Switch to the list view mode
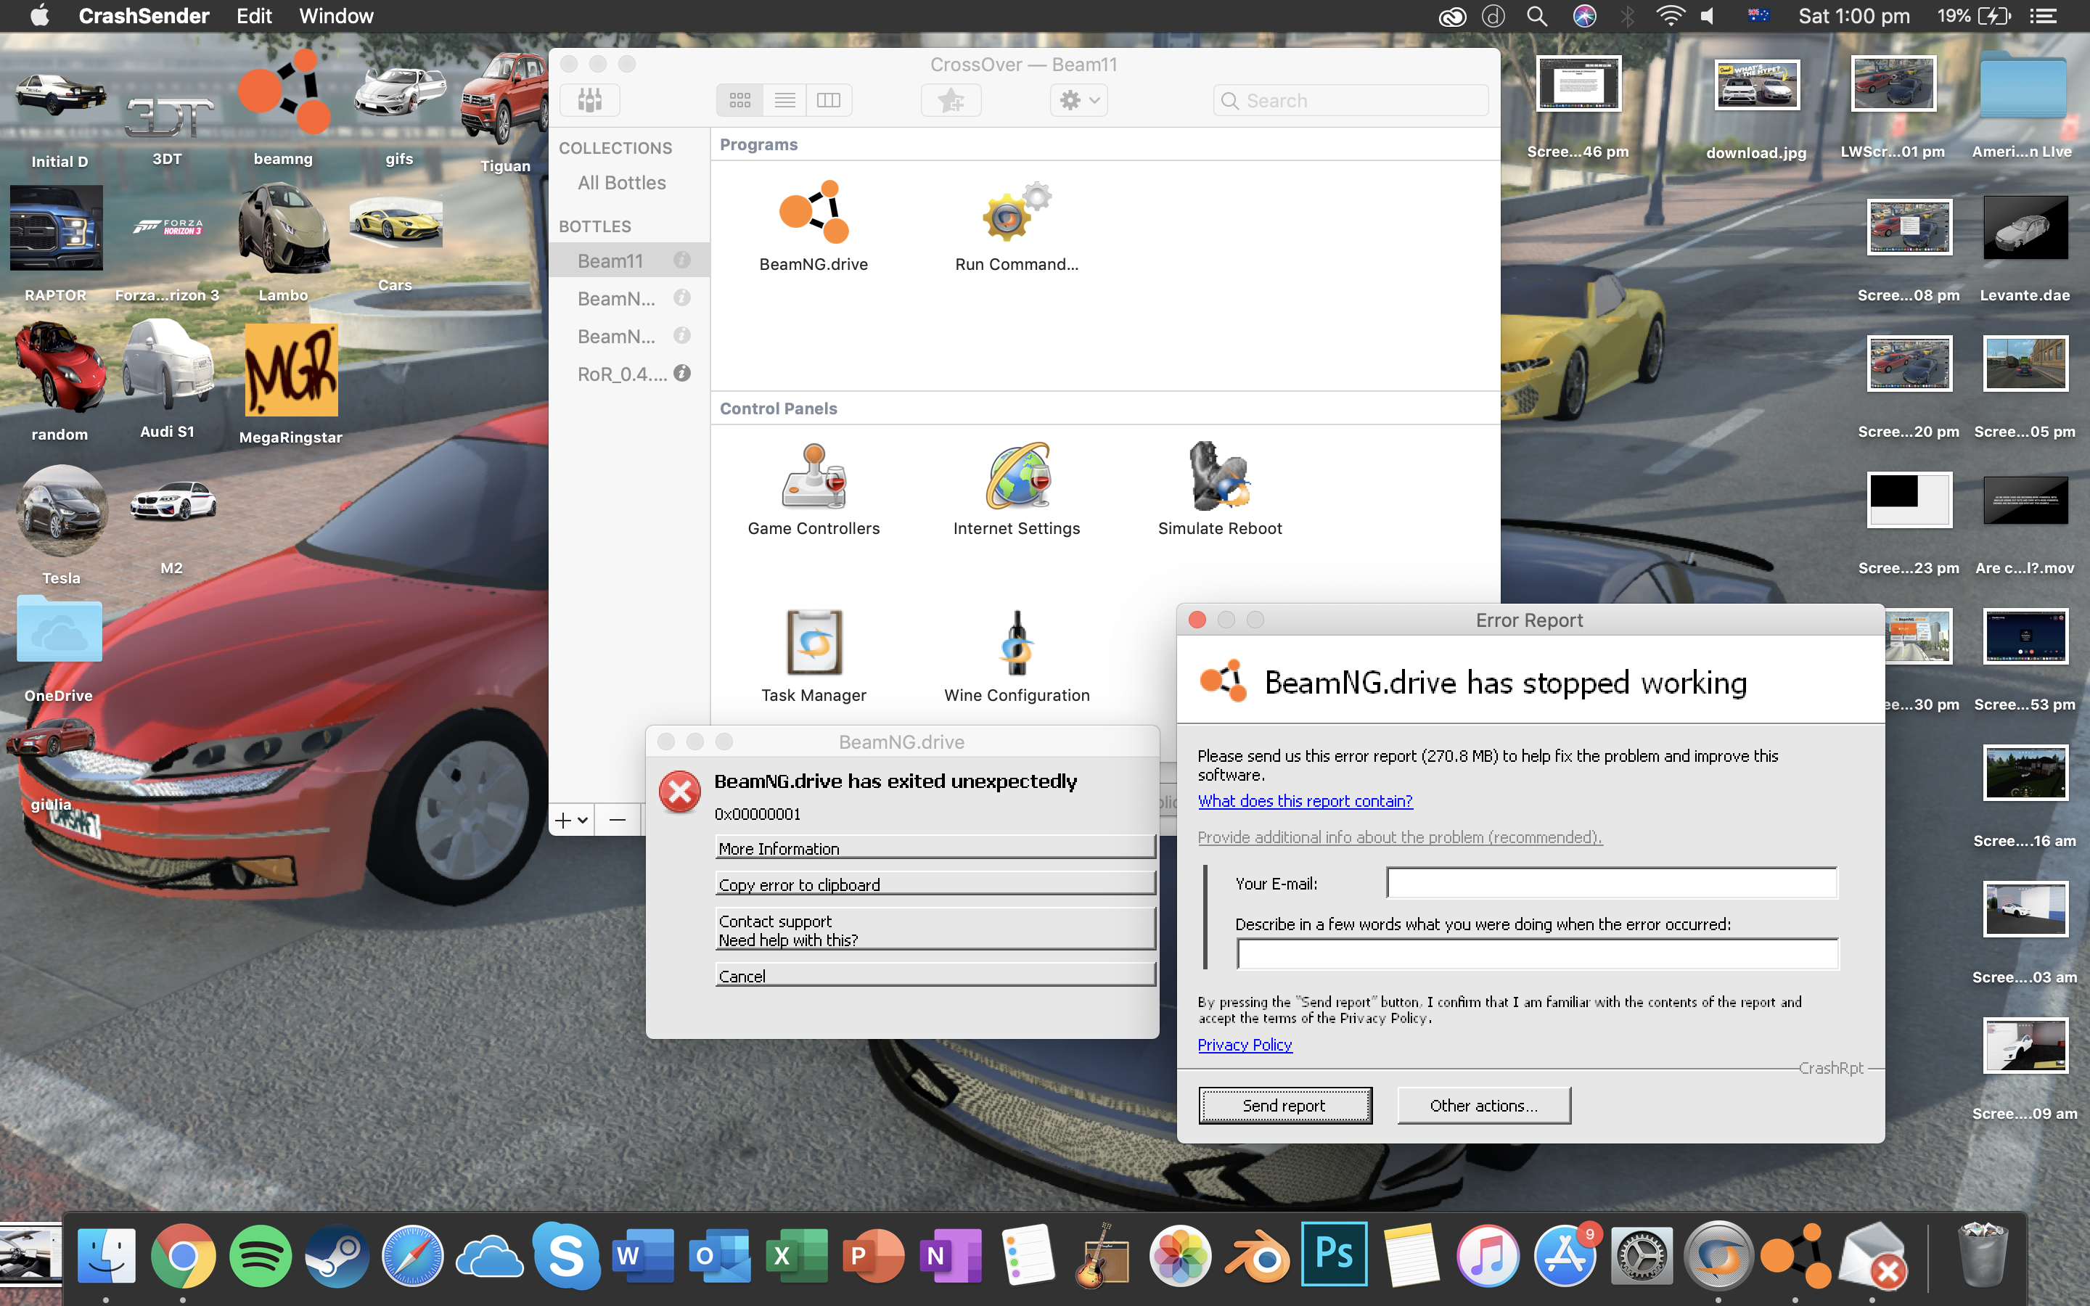 click(x=784, y=100)
